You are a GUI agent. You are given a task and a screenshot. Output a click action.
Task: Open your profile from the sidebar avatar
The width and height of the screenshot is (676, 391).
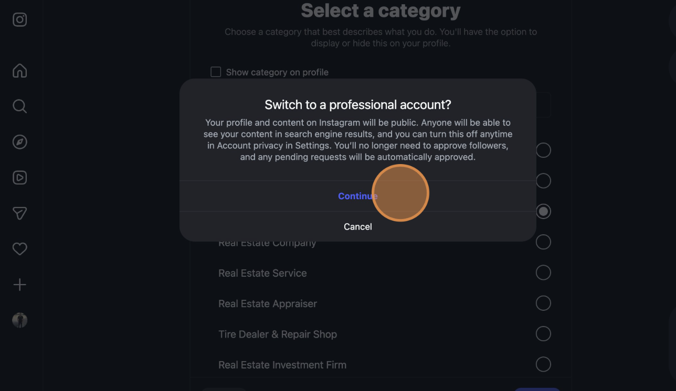tap(19, 320)
